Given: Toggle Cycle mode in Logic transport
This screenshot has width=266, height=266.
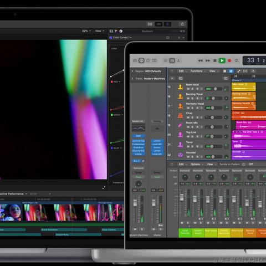Looking at the screenshot, I should 237,60.
